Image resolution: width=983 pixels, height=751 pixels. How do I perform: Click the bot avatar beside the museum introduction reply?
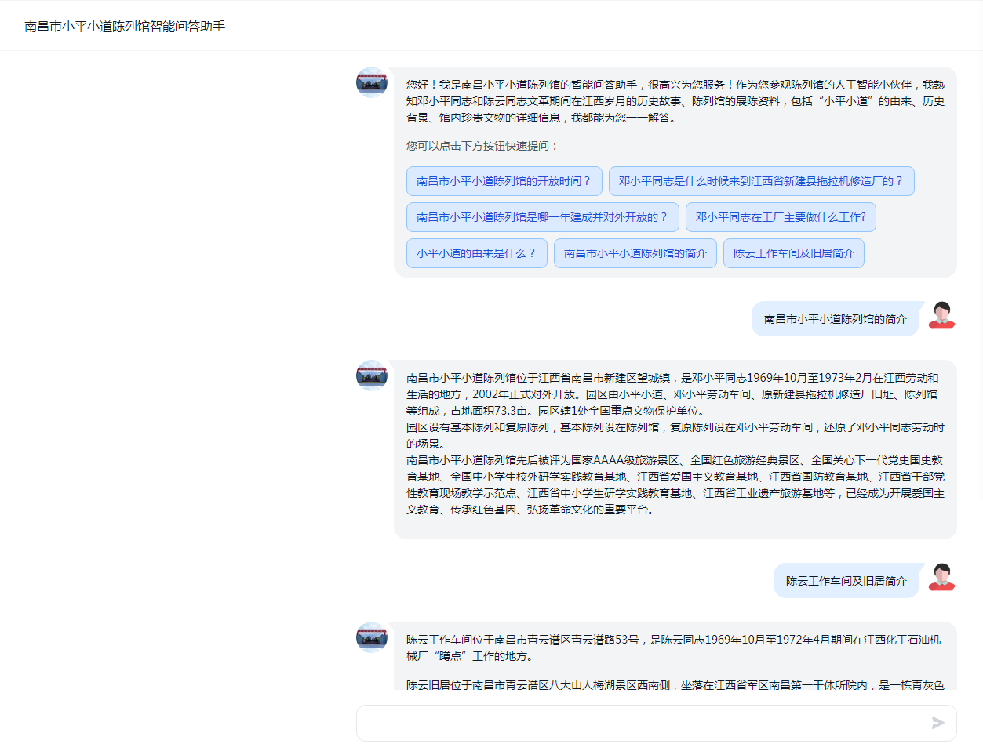[x=372, y=375]
